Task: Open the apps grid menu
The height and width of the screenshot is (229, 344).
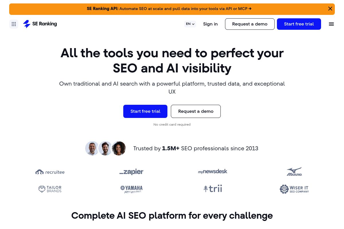Action: [x=14, y=24]
